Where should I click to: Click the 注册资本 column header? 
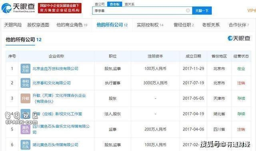pos(155,56)
